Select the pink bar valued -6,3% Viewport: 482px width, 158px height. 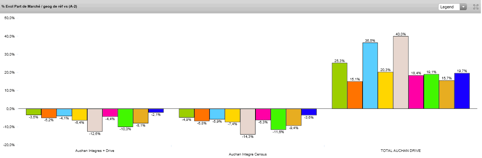point(263,114)
